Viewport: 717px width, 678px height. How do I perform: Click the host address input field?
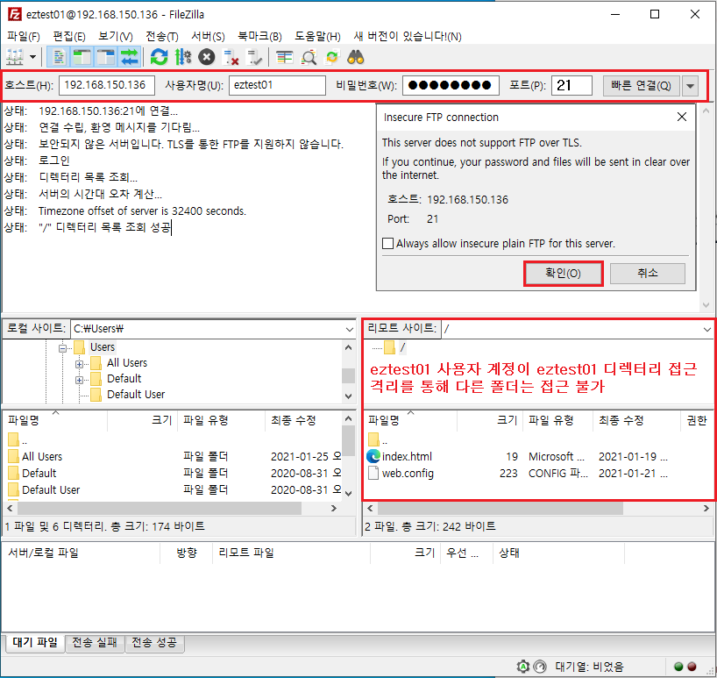tap(107, 85)
